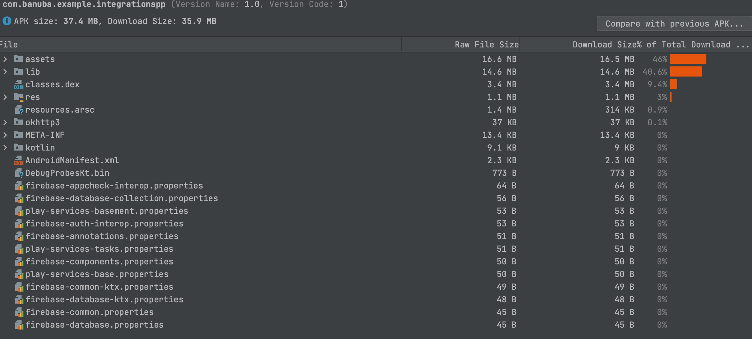This screenshot has height=339, width=752.
Task: Click the firebase-database-ktx.properties file icon
Action: (19, 299)
